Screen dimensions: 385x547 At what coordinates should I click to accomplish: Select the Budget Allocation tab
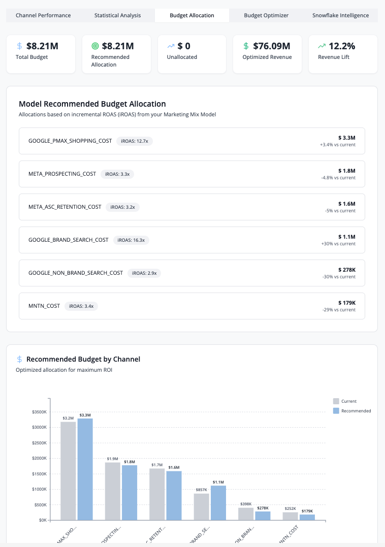192,15
